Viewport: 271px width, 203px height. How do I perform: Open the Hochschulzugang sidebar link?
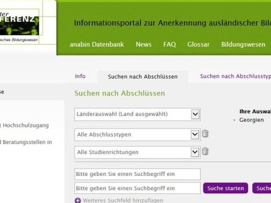click(24, 125)
